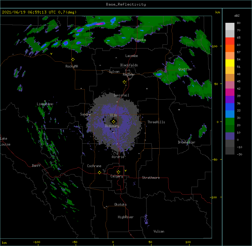Click the HighRiver town label
This screenshot has height=246, width=252.
126,217
